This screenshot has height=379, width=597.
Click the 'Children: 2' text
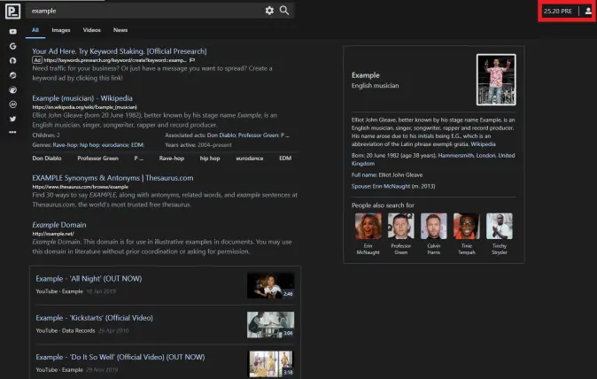tap(46, 135)
